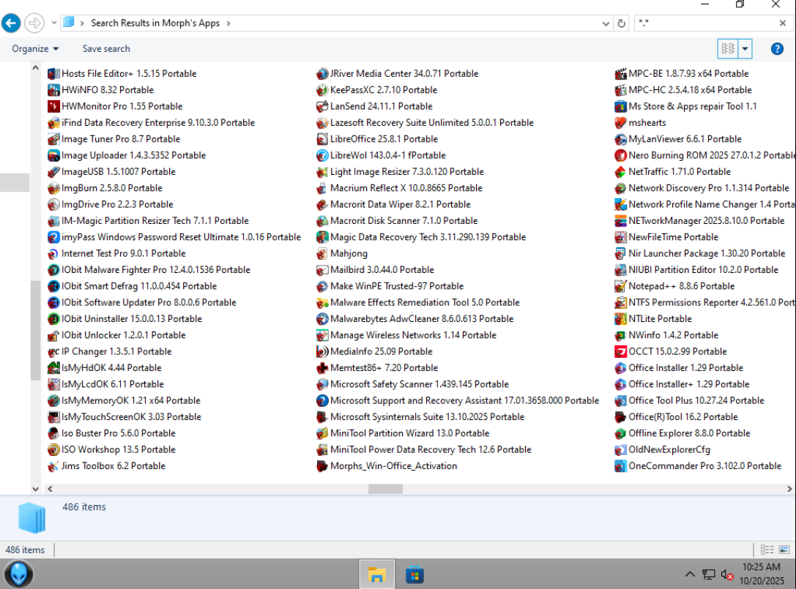Click the Malwarebytes AdwCleaner icon
Image resolution: width=796 pixels, height=589 pixels.
[322, 318]
